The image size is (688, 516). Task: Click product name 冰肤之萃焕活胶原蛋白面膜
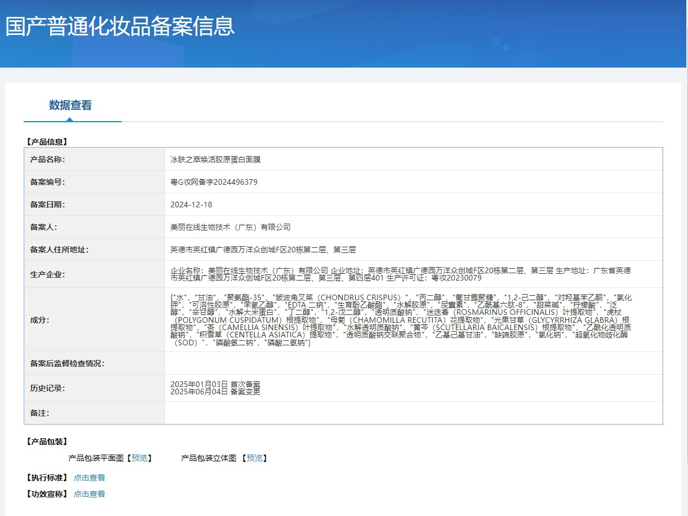point(216,159)
